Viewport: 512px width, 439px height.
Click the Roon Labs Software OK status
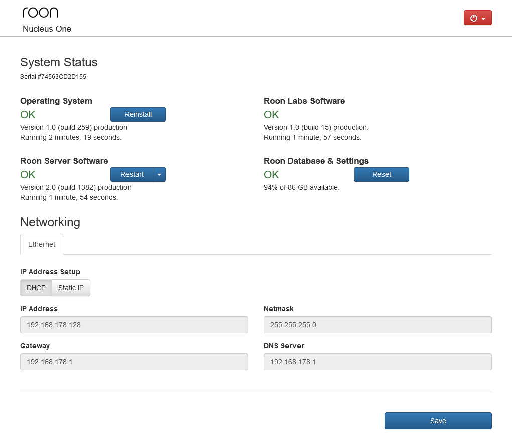click(271, 115)
